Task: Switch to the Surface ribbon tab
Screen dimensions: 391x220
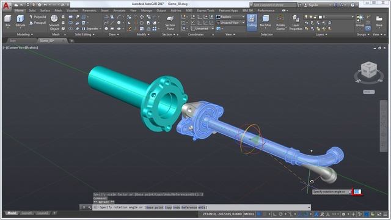Action: point(45,10)
